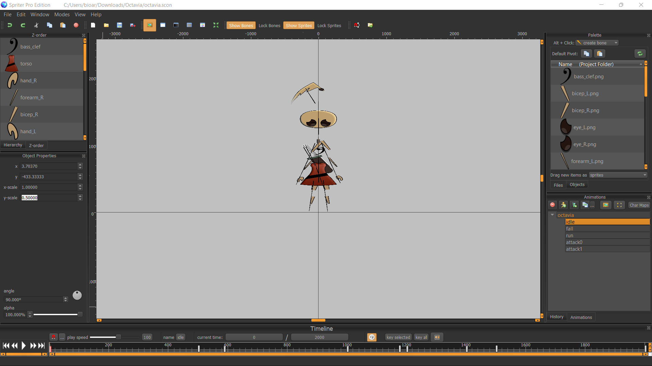Toggle Lock Bones
Image resolution: width=652 pixels, height=366 pixels.
click(269, 25)
